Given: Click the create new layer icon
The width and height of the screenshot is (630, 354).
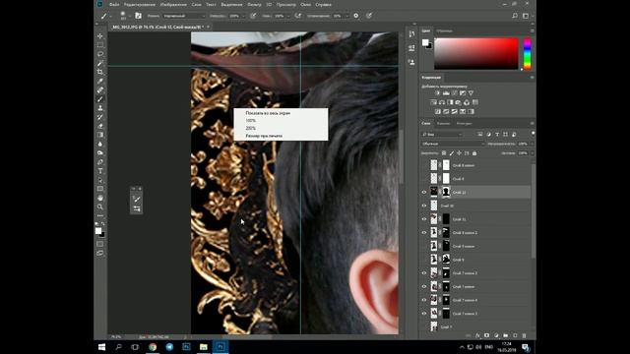Looking at the screenshot, I should click(x=515, y=335).
